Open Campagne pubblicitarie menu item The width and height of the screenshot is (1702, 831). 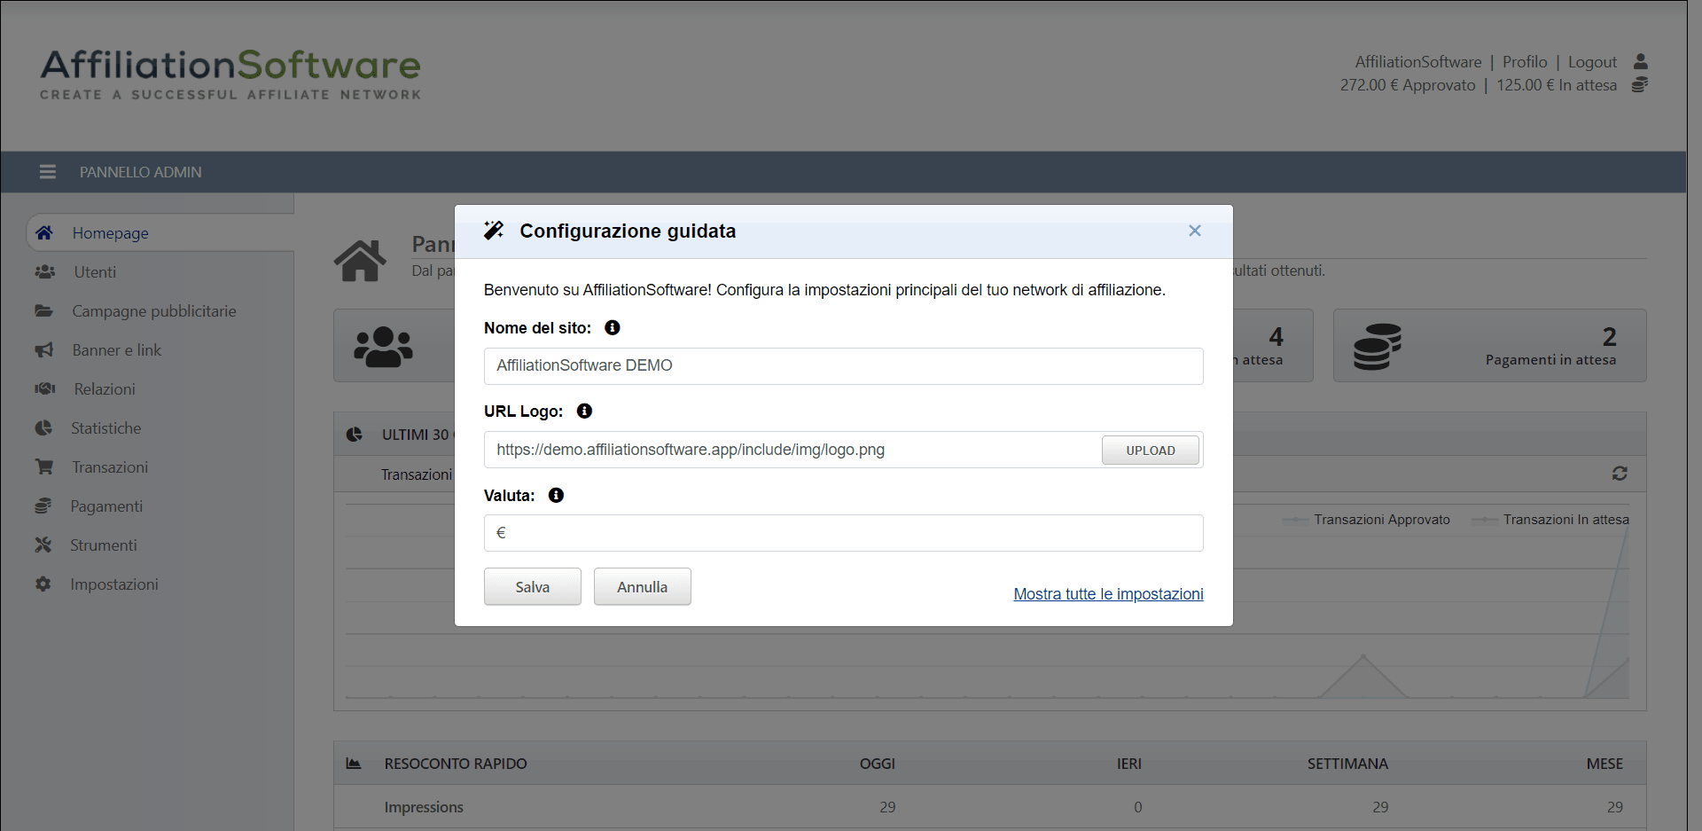(153, 311)
